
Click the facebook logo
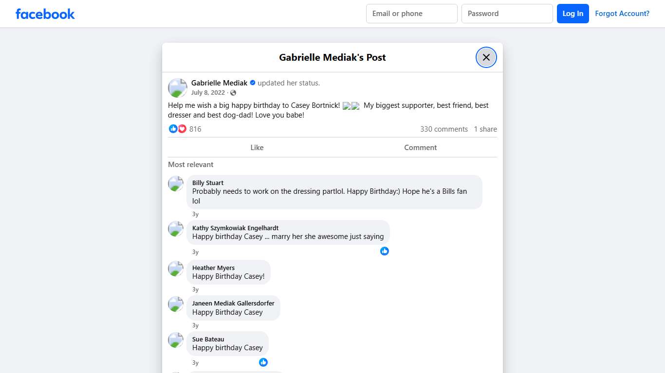coord(45,14)
